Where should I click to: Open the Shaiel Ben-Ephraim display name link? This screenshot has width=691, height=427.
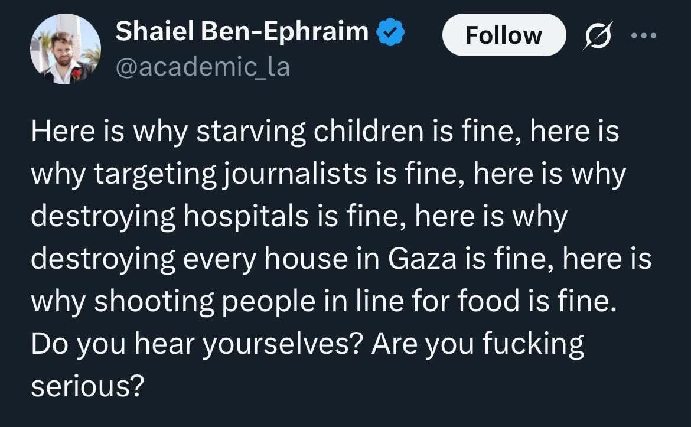[x=242, y=32]
